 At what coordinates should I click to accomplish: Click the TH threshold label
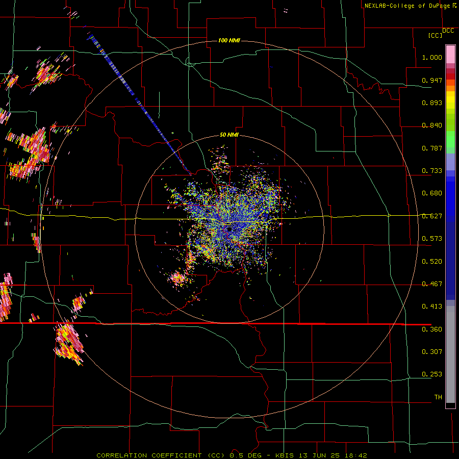(x=438, y=397)
